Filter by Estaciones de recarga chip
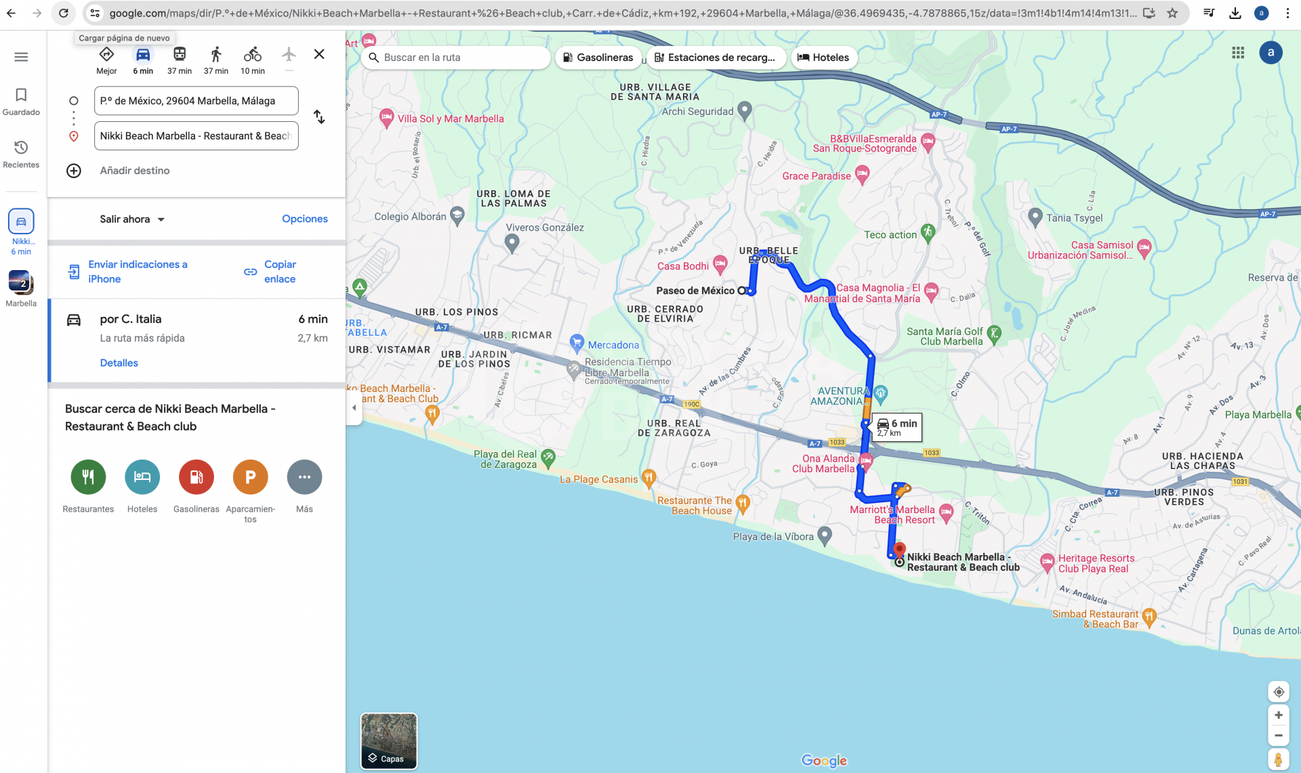 (716, 58)
